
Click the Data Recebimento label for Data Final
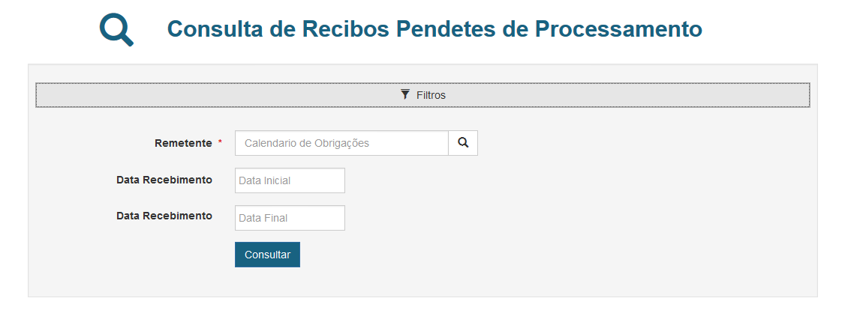tap(164, 216)
